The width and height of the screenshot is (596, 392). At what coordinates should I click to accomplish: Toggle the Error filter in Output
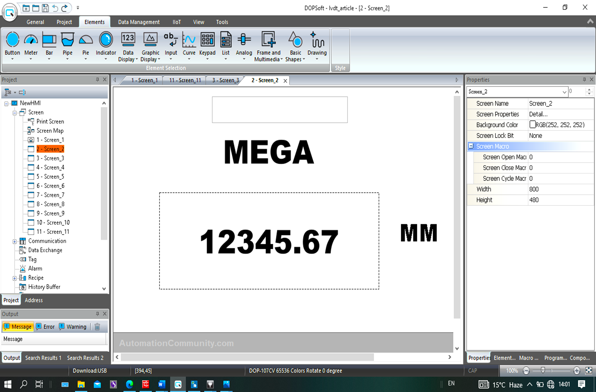pyautogui.click(x=45, y=327)
